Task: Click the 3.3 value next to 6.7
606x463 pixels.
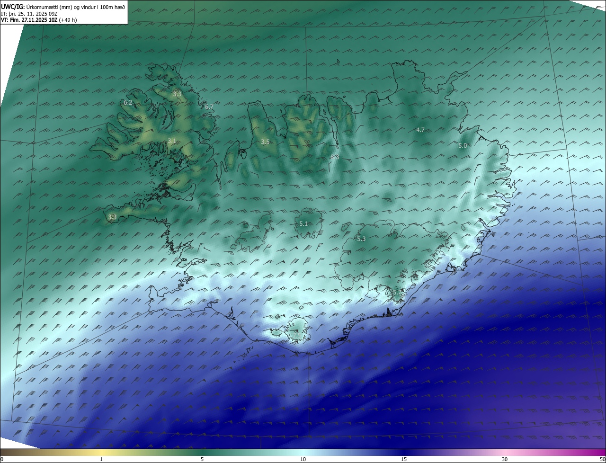Action: click(x=177, y=94)
